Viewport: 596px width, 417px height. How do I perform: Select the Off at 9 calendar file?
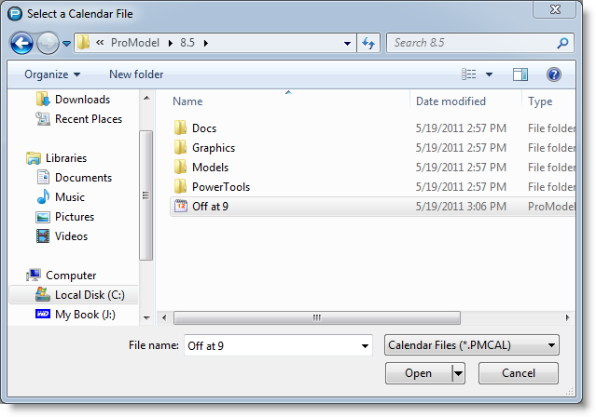(210, 207)
